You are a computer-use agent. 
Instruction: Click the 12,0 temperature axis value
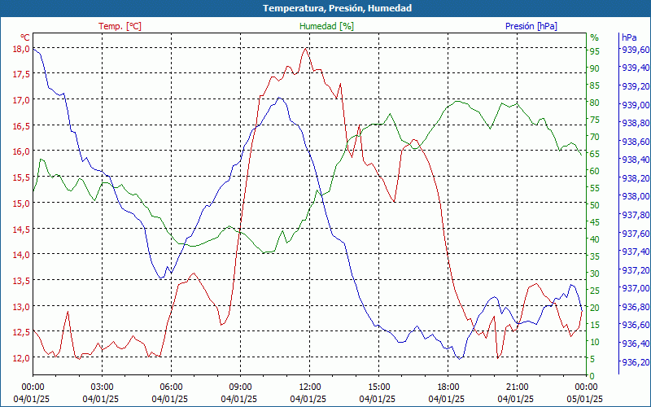pyautogui.click(x=21, y=358)
